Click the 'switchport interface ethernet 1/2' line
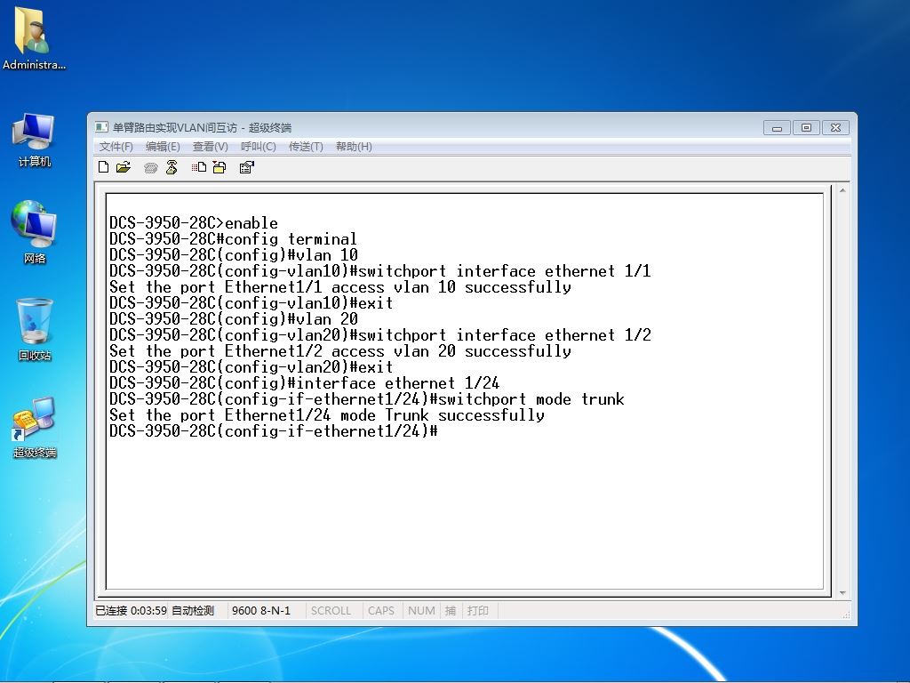910x683 pixels. [x=380, y=335]
